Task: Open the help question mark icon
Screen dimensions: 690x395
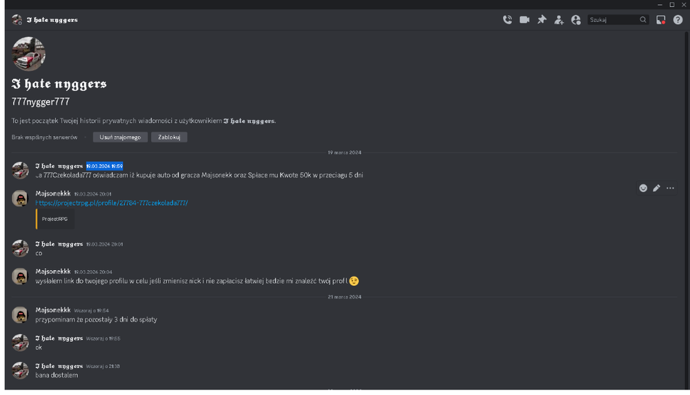Action: click(678, 20)
